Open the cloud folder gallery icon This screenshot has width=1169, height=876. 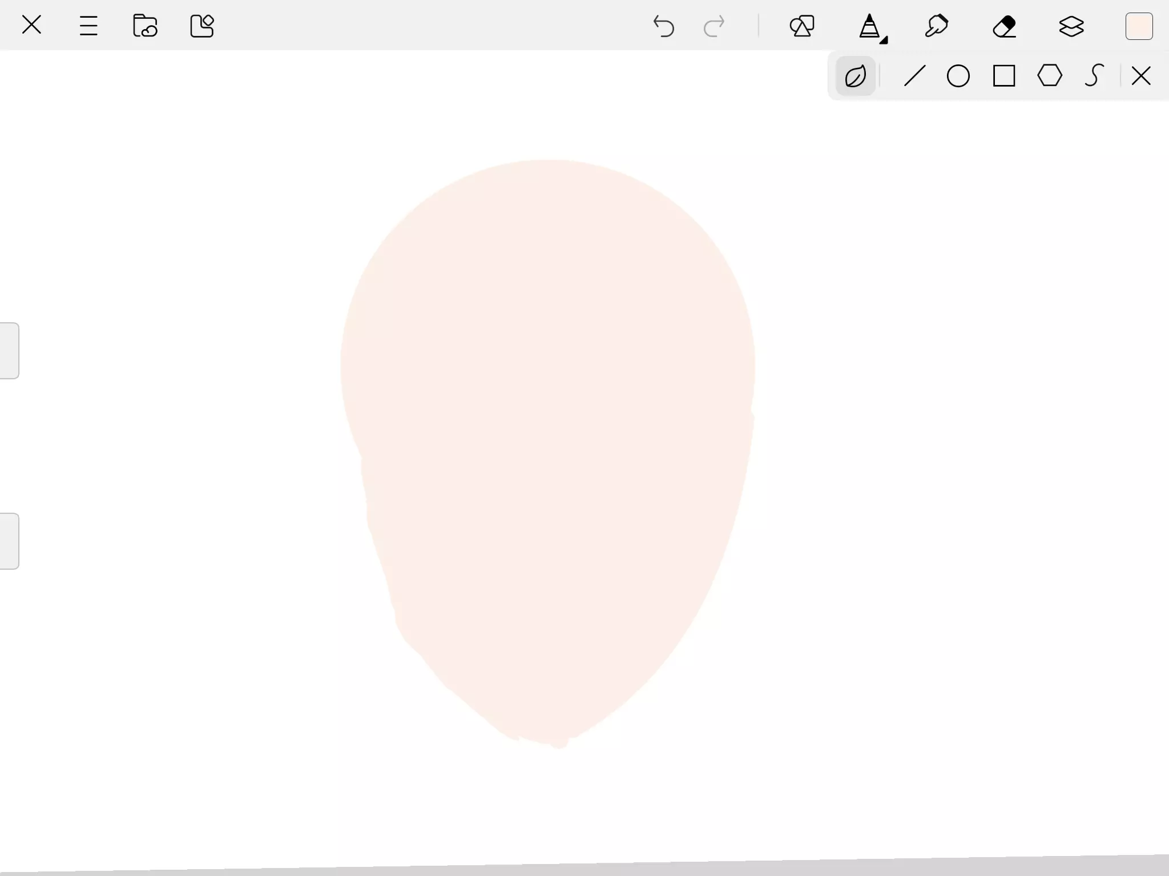[145, 26]
